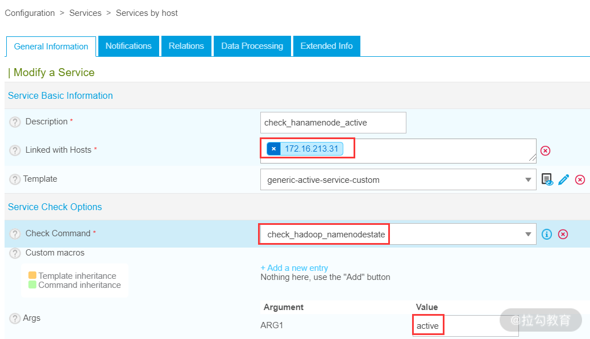This screenshot has height=339, width=590.
Task: Click the ARG1 value field
Action: pos(466,326)
